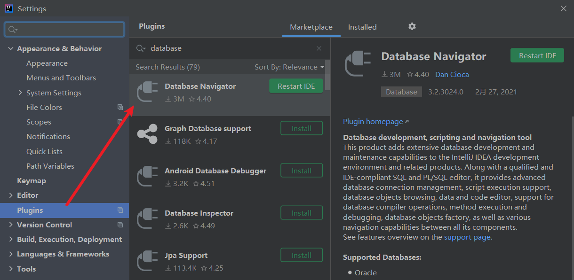
Task: Click the Search Results (79) label
Action: (167, 67)
